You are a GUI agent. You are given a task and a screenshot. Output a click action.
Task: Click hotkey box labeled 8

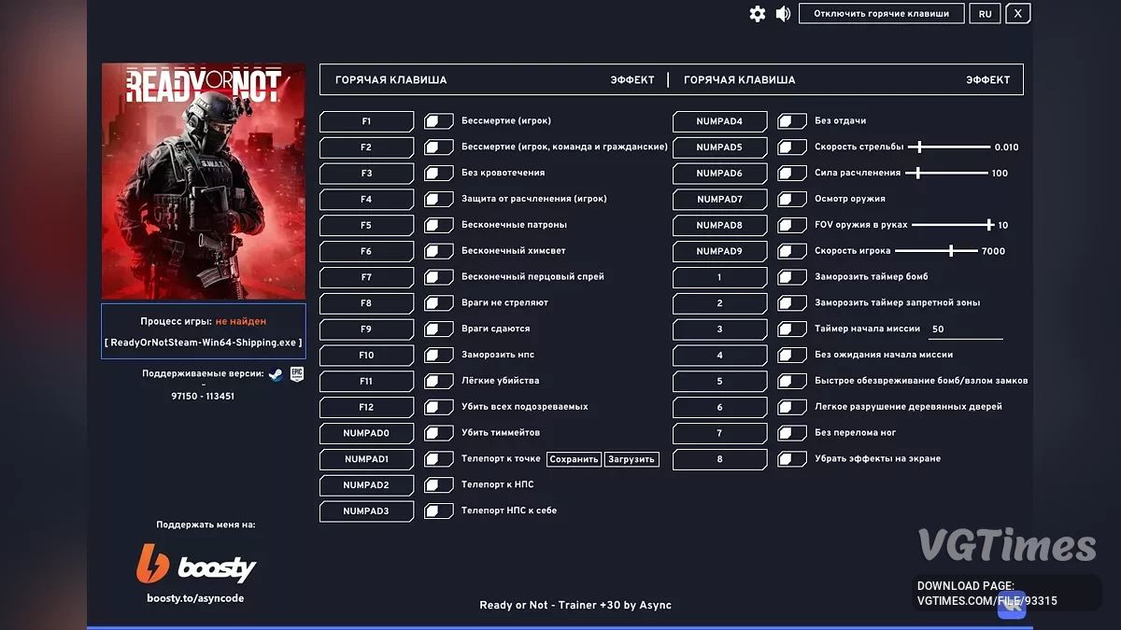point(719,459)
